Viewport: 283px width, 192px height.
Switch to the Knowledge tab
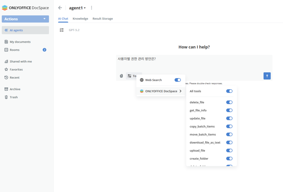coord(80,18)
